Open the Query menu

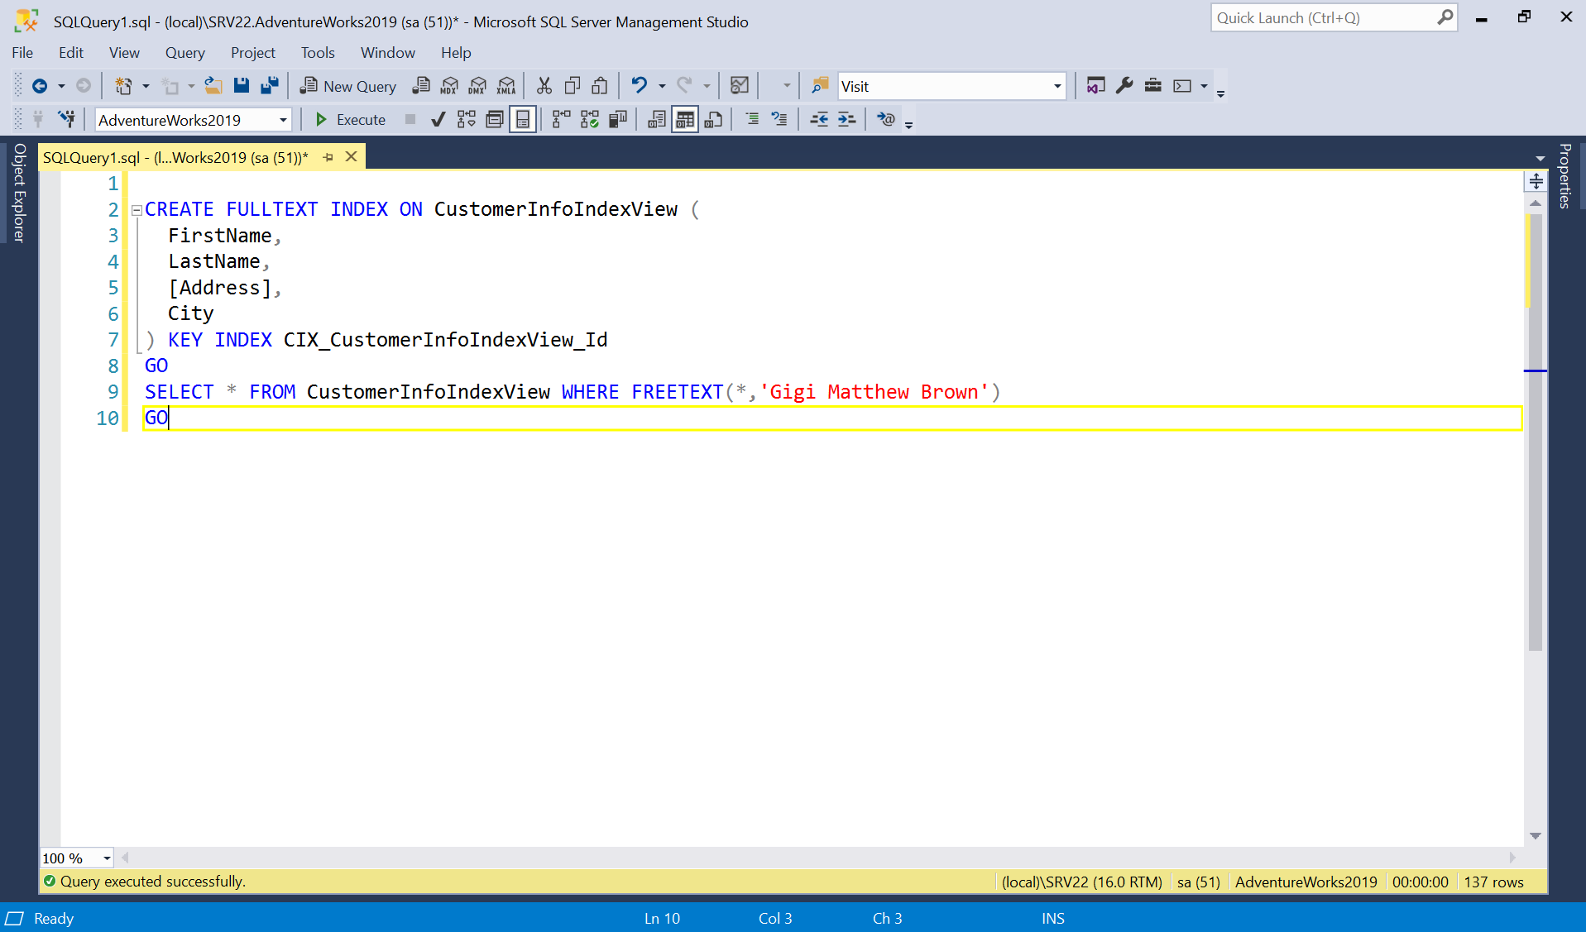coord(184,53)
